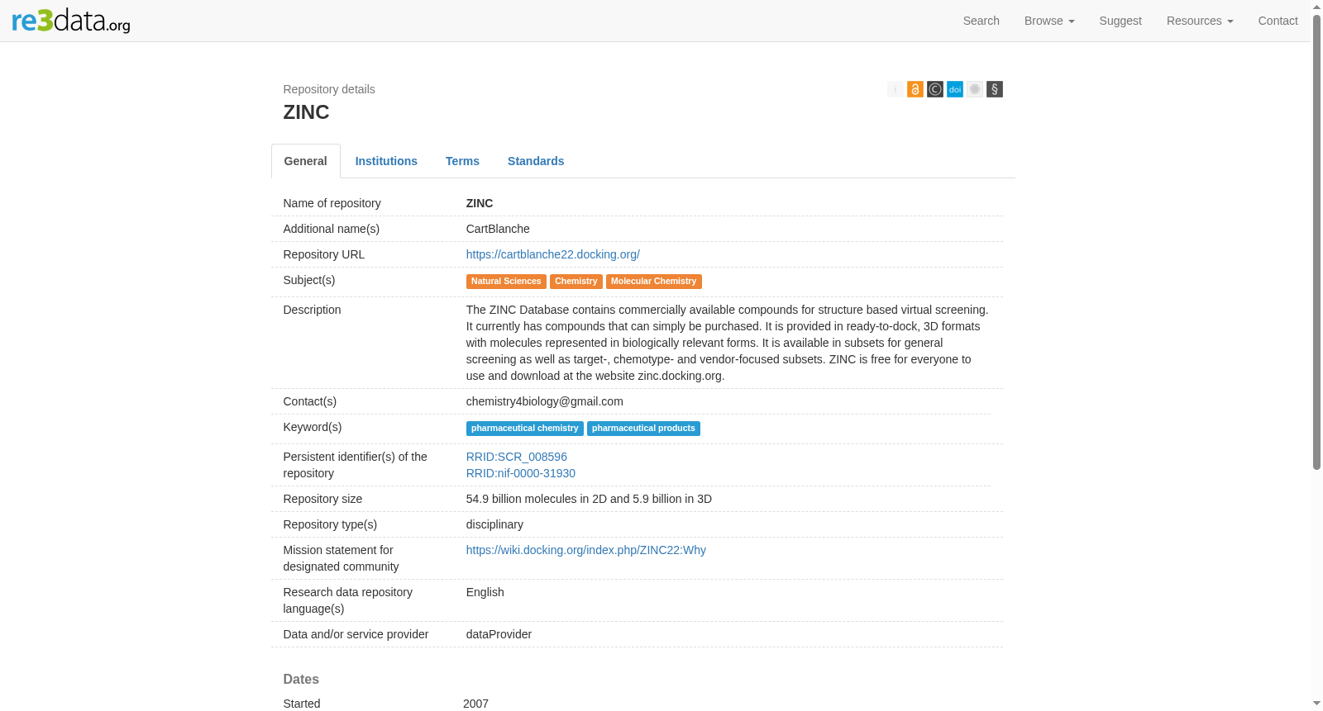The width and height of the screenshot is (1323, 711).
Task: Open the Suggest page
Action: [x=1120, y=21]
